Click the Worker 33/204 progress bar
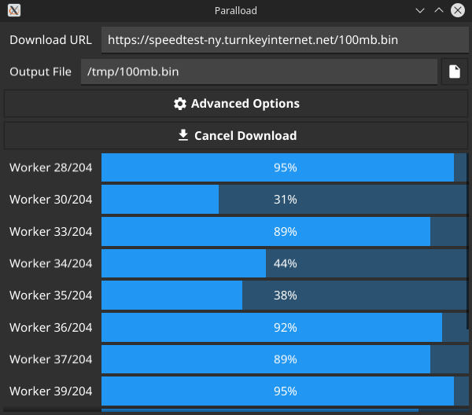 click(285, 232)
